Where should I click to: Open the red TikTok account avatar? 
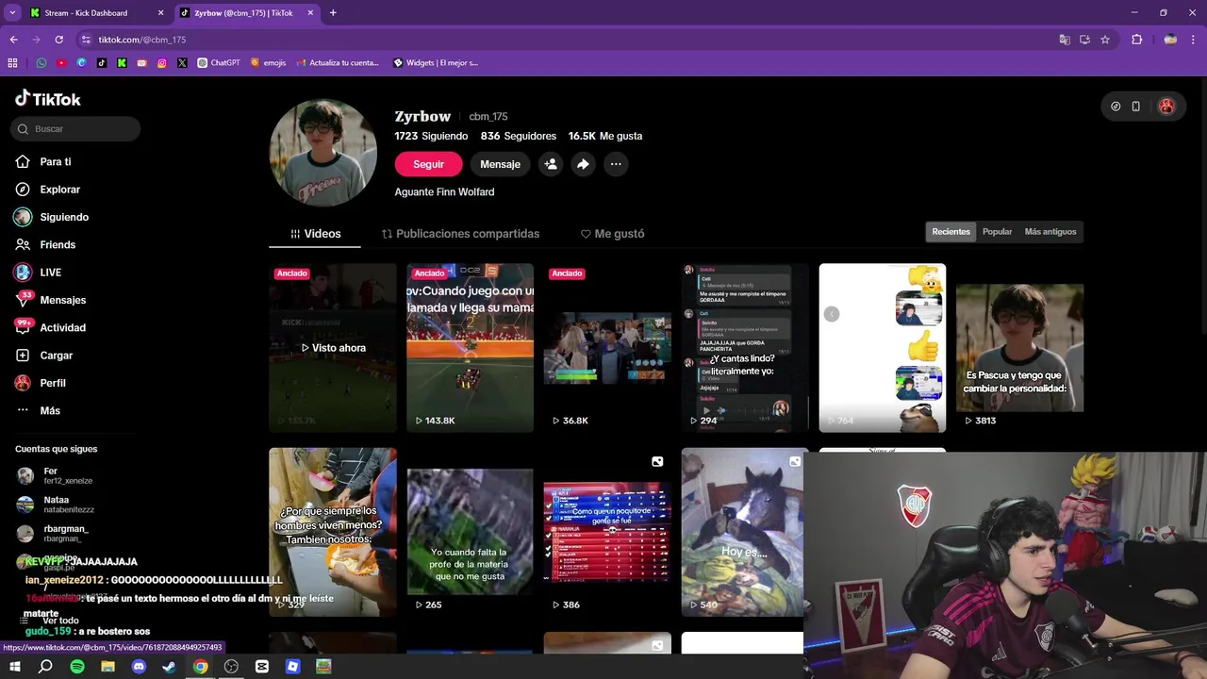1166,107
